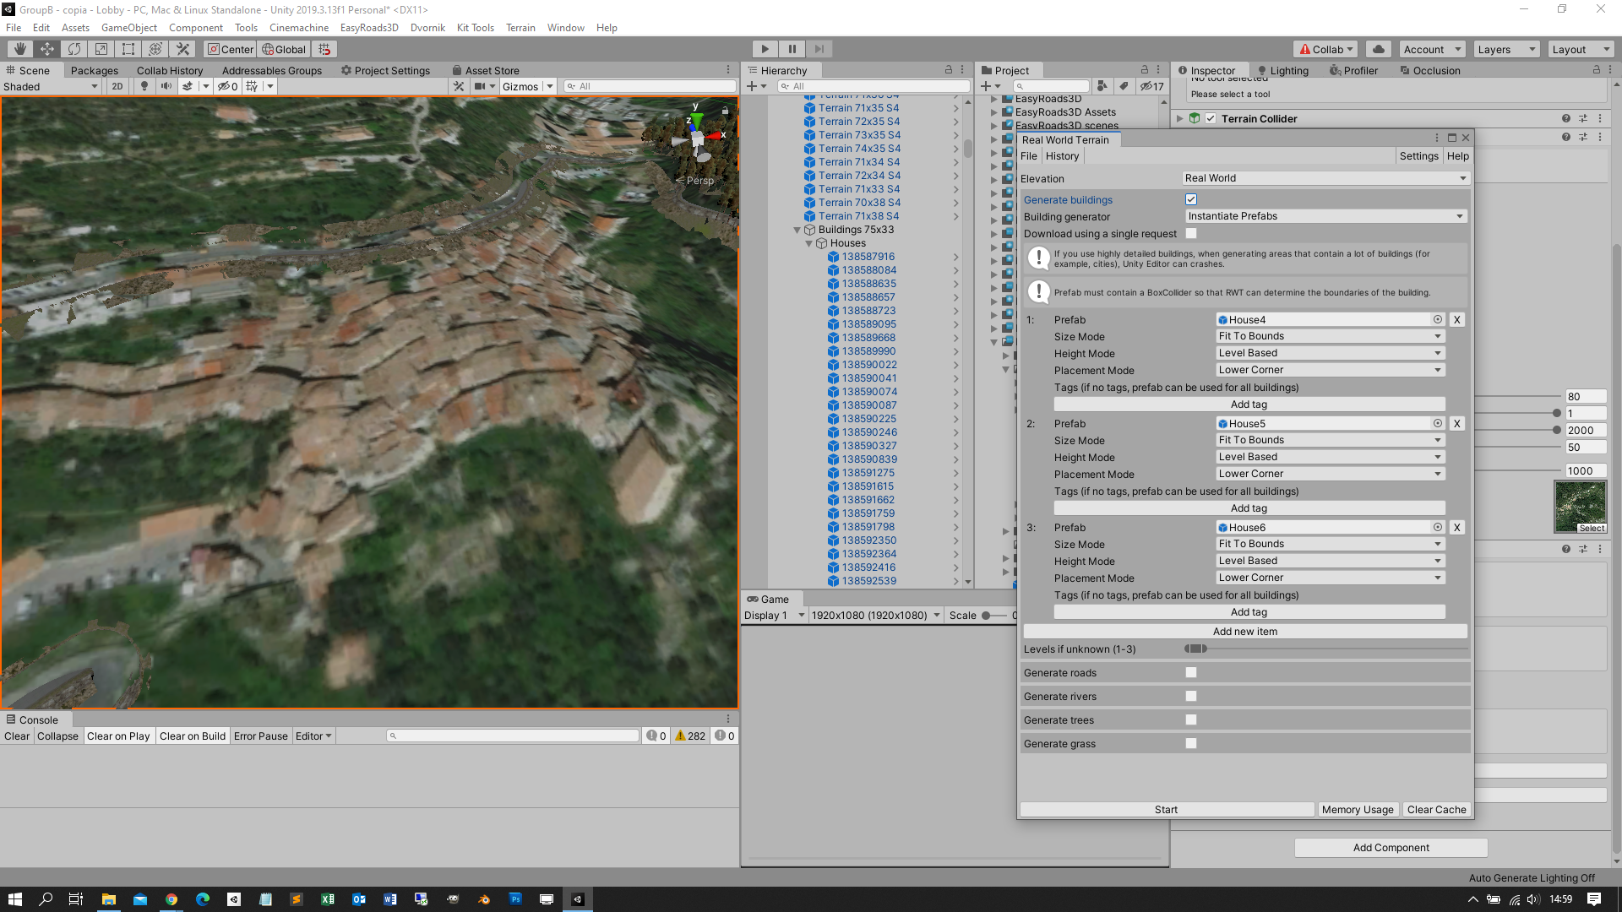This screenshot has width=1622, height=912.
Task: Remove prefab item 1 with X
Action: point(1457,320)
